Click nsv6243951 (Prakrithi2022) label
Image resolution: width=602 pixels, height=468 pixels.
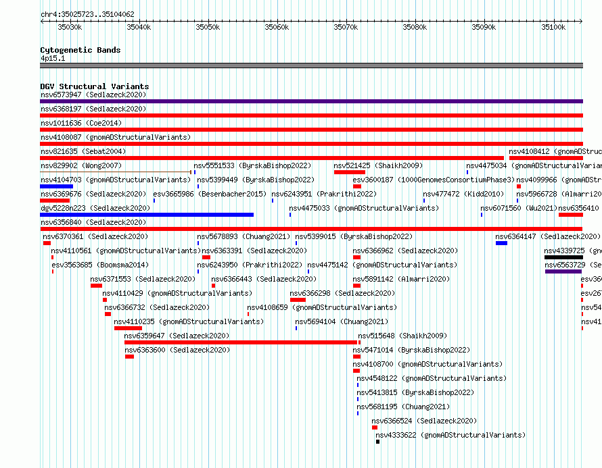(324, 194)
